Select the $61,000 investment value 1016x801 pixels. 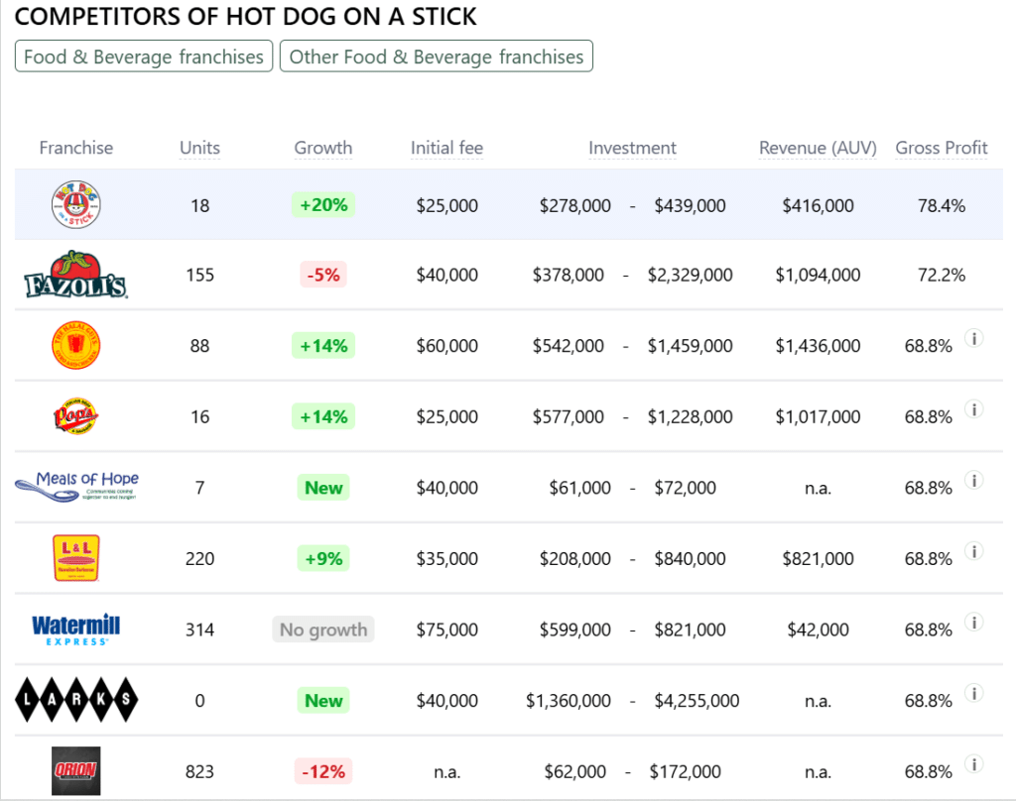[579, 488]
